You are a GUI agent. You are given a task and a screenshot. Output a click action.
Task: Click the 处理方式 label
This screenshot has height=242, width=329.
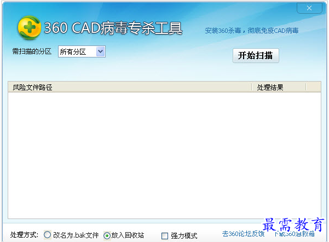click(x=24, y=235)
